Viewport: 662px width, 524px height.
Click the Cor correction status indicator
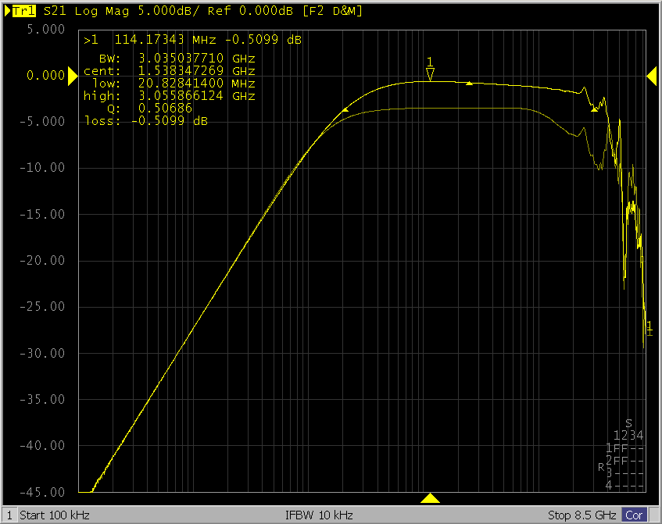coord(634,515)
